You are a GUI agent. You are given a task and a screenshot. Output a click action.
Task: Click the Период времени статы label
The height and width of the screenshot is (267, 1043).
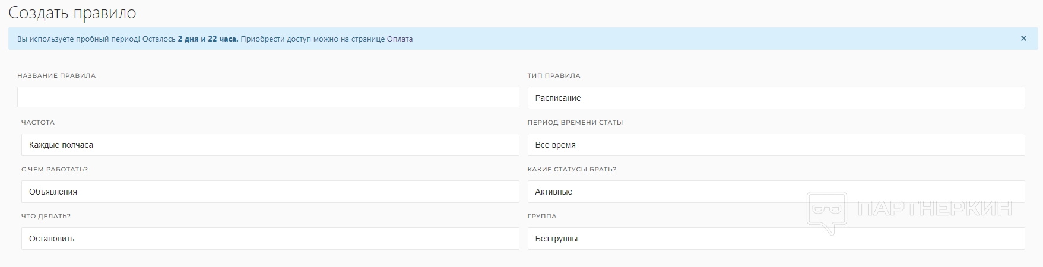[x=575, y=123]
